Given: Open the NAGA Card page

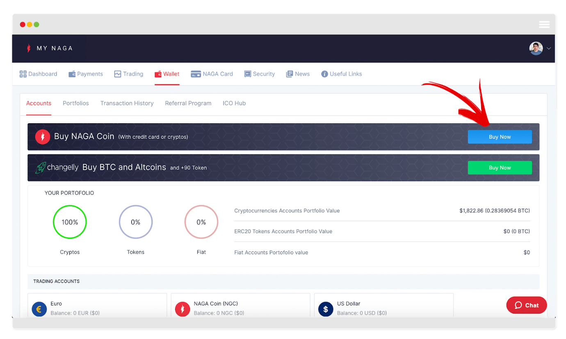Looking at the screenshot, I should [x=212, y=74].
